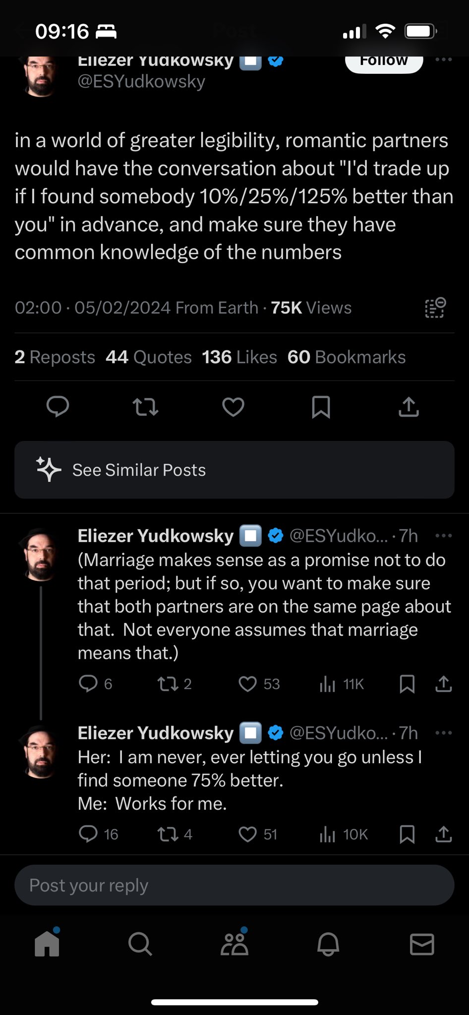
Task: Go to Home tab
Action: click(47, 944)
